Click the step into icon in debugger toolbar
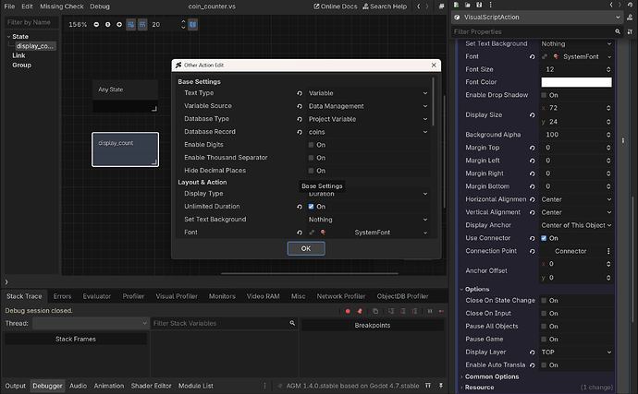The image size is (638, 394). coord(391,311)
